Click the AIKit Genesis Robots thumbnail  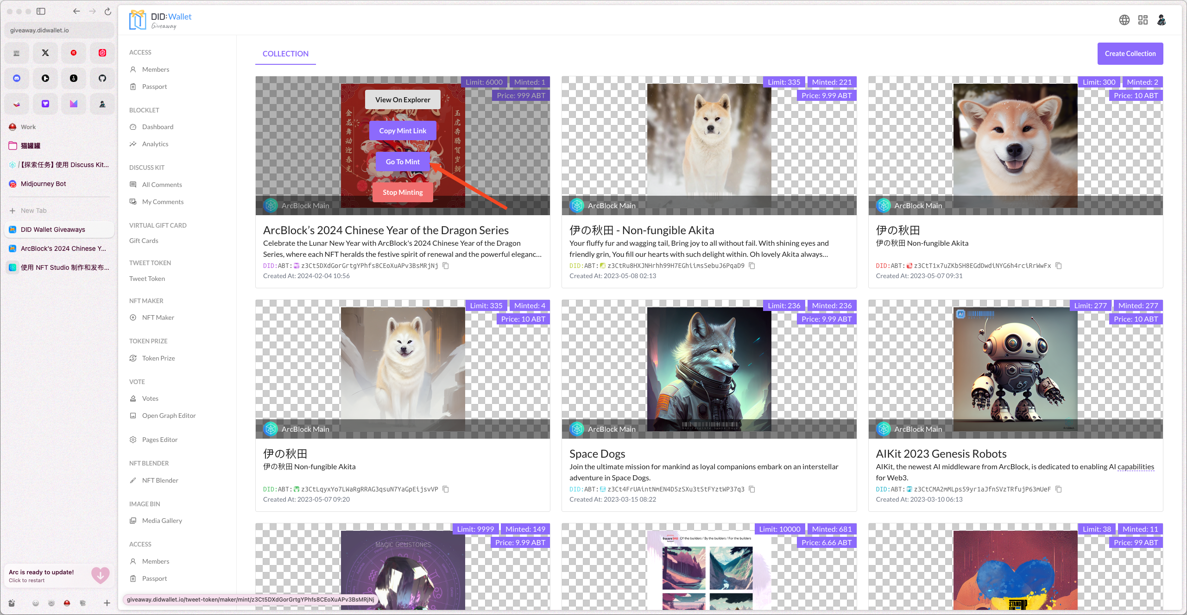[x=1015, y=369]
